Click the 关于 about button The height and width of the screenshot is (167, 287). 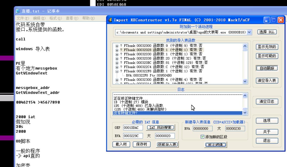point(267,132)
